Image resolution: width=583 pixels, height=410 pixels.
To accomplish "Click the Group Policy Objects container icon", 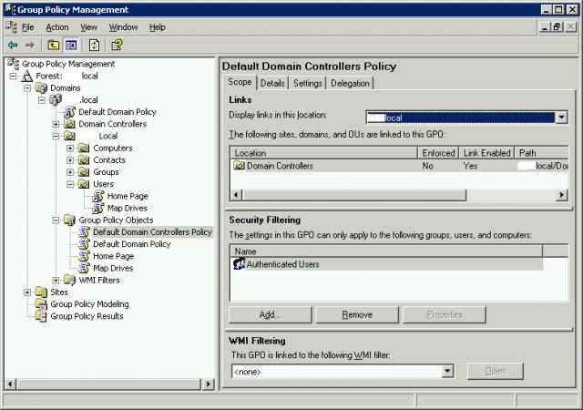I will pos(69,220).
